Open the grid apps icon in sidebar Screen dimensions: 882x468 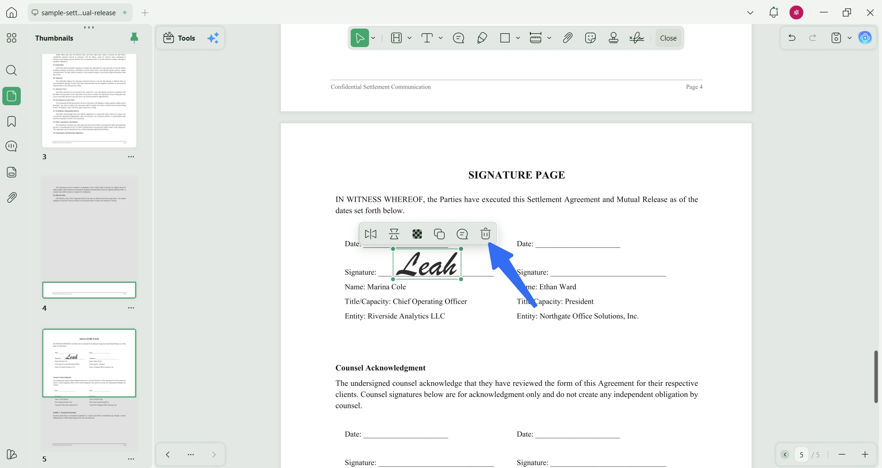point(12,38)
